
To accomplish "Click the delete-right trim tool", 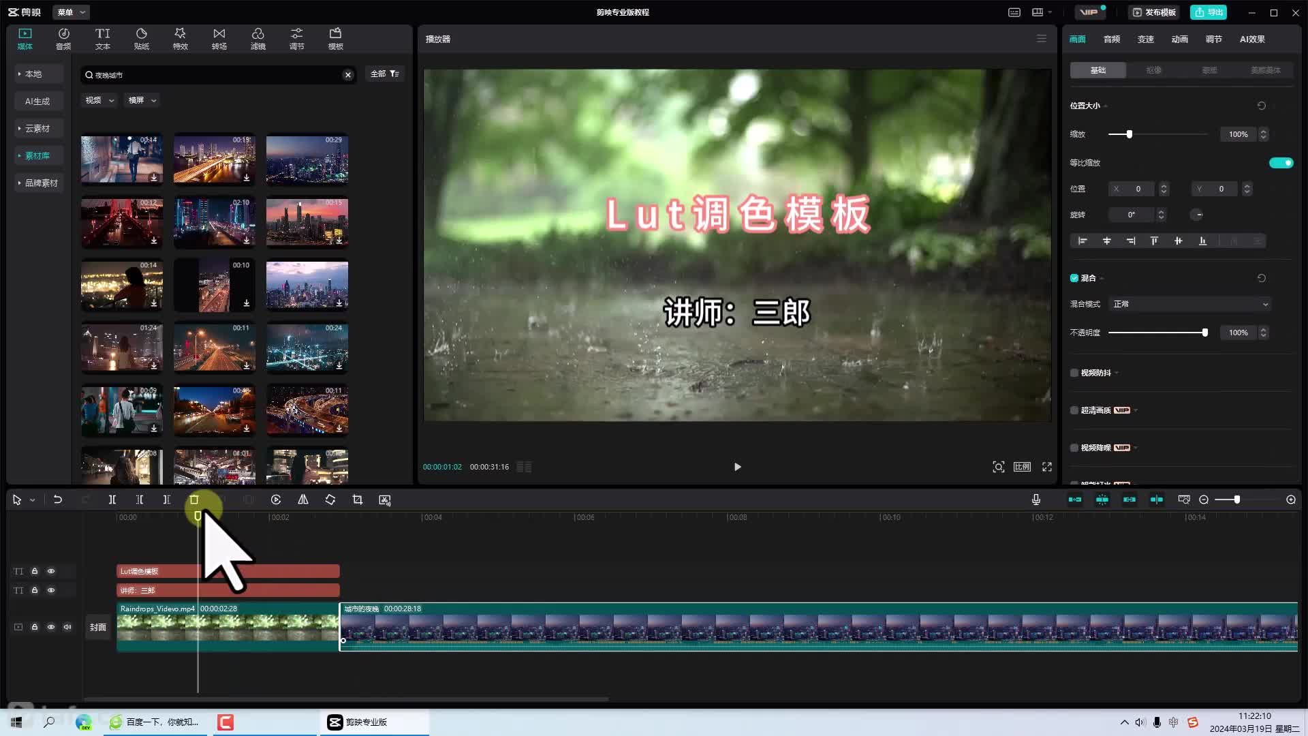I will [x=167, y=500].
